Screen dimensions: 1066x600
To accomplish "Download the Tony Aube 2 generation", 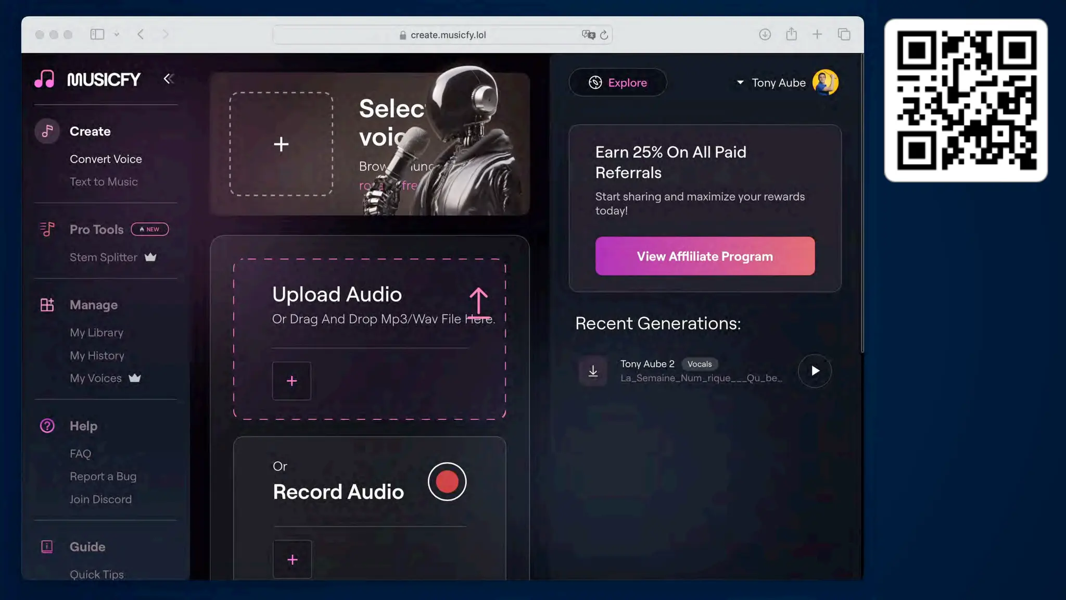I will coord(593,371).
